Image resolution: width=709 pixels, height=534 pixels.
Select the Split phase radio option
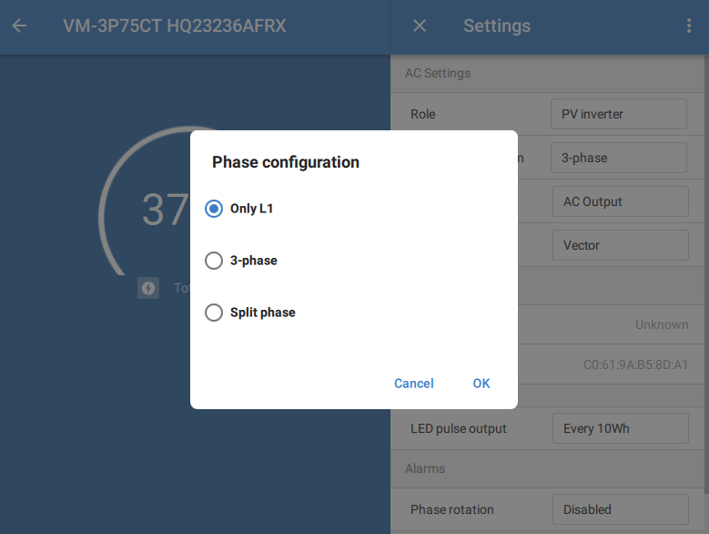[214, 313]
